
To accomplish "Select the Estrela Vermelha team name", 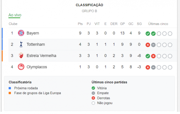I will pos(41,56).
